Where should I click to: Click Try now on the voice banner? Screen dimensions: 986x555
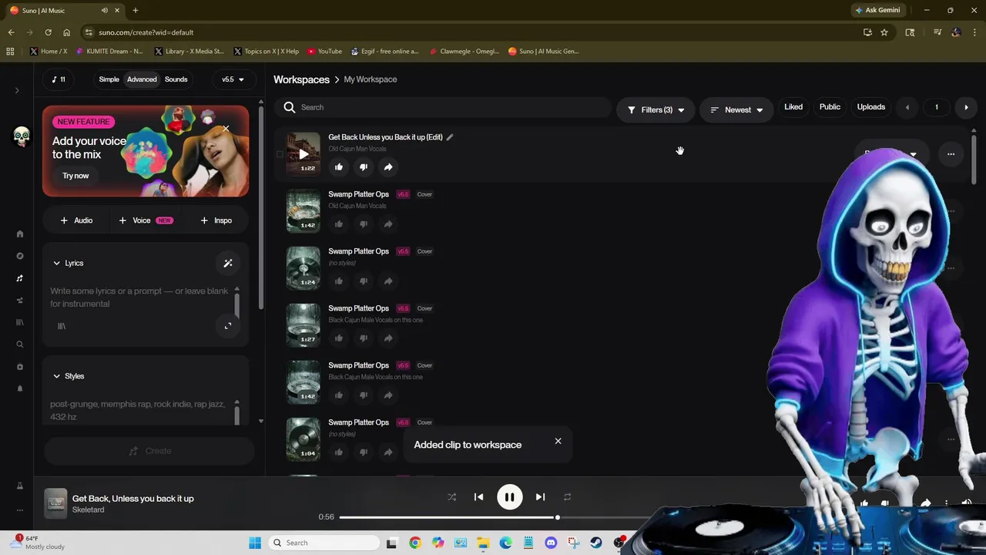point(75,176)
